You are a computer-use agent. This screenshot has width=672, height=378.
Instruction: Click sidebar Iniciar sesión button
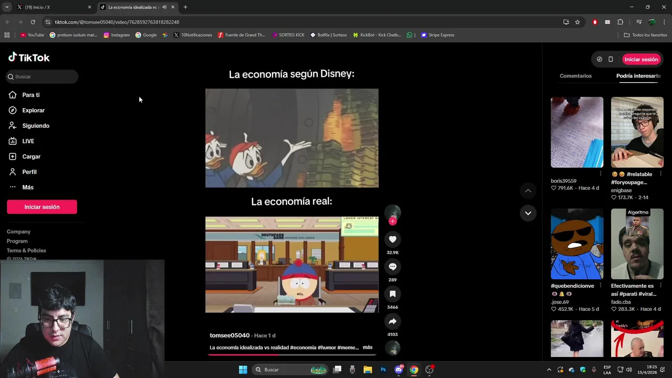(x=42, y=207)
